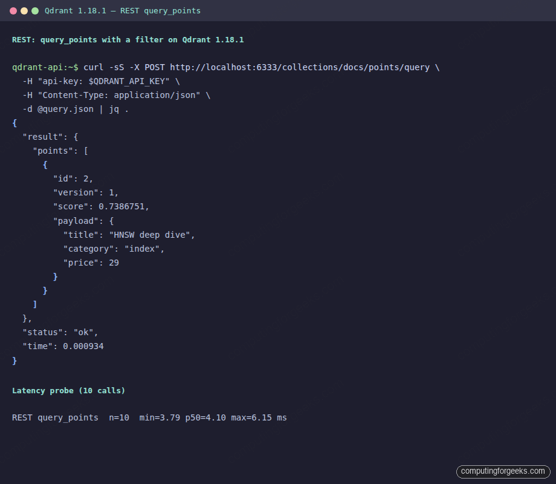
Task: Select the '"version": 1,' line
Action: click(86, 192)
